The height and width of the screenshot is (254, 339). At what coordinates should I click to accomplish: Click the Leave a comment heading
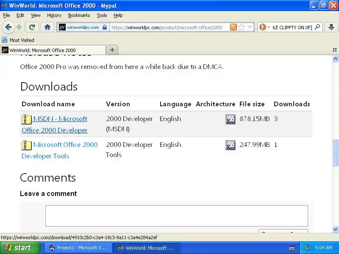point(48,193)
